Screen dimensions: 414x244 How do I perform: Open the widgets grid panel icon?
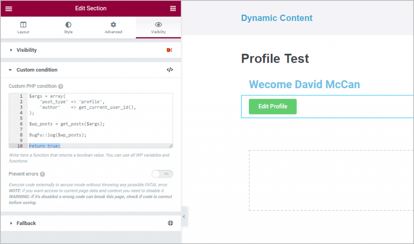(x=173, y=9)
